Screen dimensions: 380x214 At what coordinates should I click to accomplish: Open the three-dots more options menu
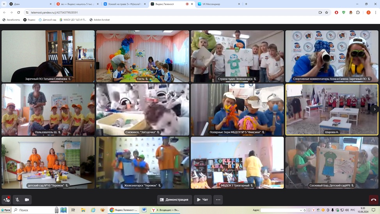[218, 200]
